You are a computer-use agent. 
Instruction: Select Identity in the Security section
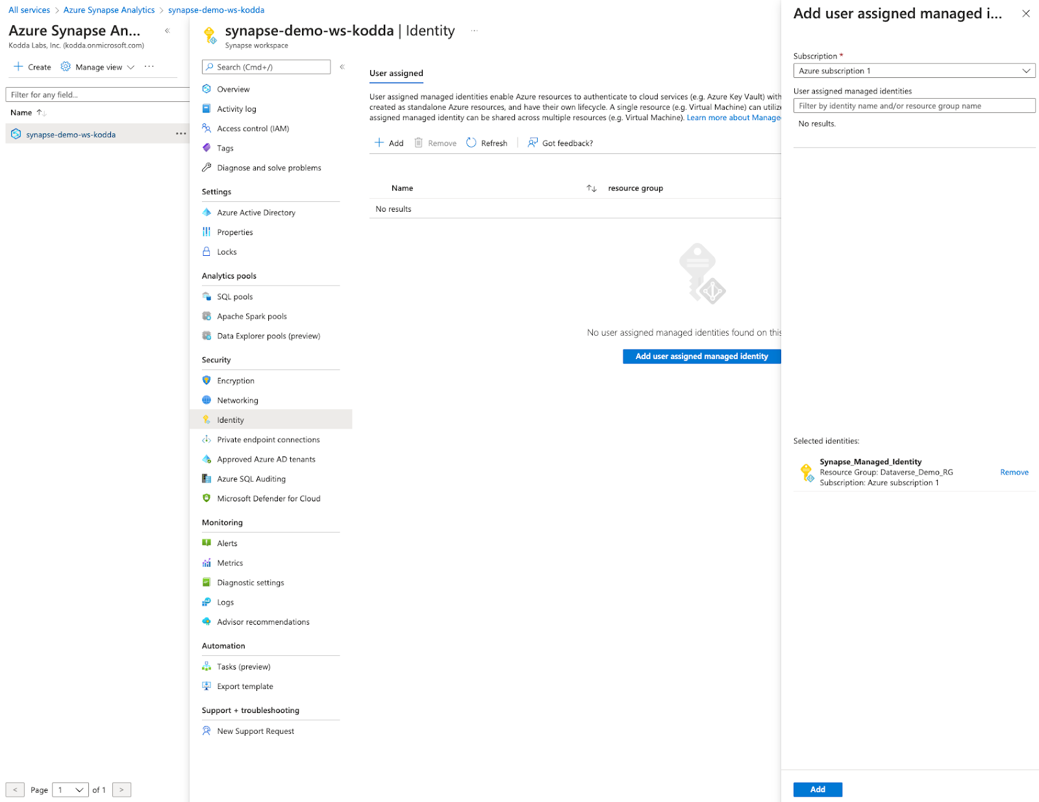pos(271,420)
